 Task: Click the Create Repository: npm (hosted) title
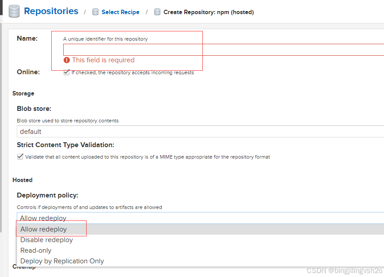click(209, 12)
